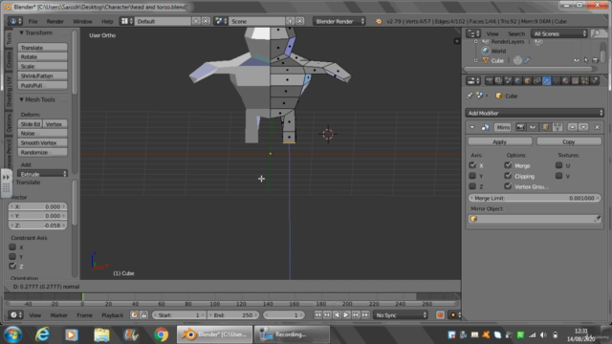Toggle Cube renderability camera in outliner
The image size is (612, 344).
[595, 60]
